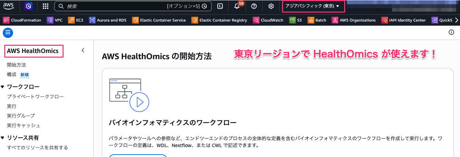The width and height of the screenshot is (460, 157).
Task: Click the magnifier icon in search box
Action: click(61, 6)
